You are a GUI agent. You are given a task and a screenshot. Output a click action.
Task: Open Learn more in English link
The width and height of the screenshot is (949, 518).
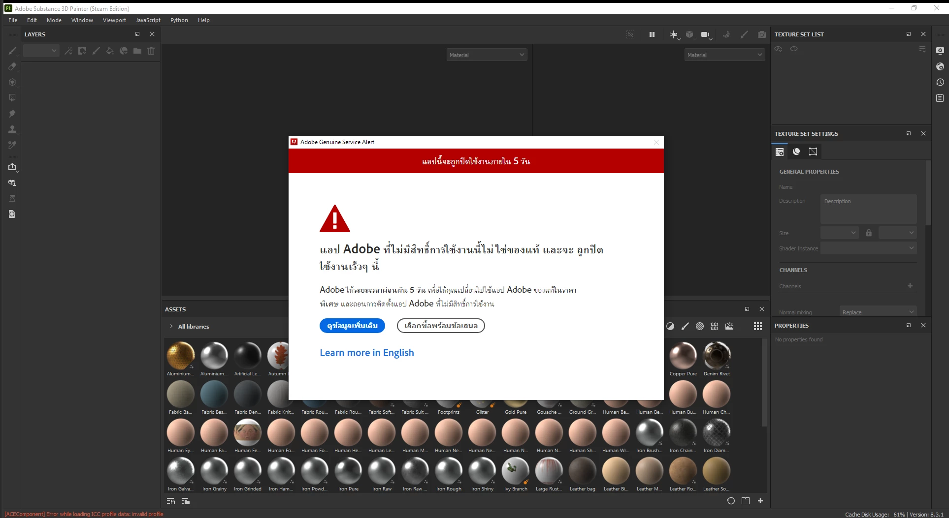coord(367,353)
